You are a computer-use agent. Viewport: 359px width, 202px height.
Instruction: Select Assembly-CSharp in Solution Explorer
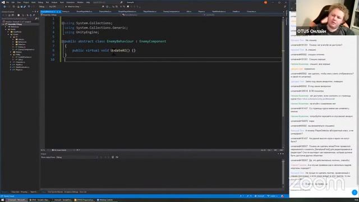tap(15, 24)
